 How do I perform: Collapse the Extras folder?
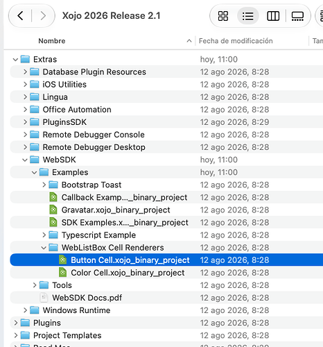click(x=15, y=60)
